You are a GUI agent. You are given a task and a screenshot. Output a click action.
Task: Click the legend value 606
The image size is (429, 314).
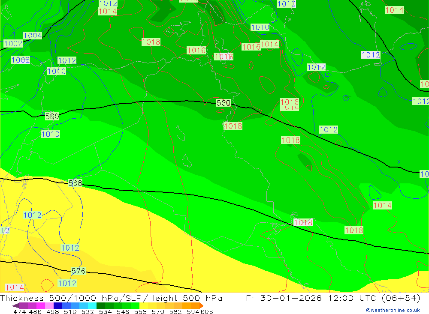pyautogui.click(x=207, y=311)
